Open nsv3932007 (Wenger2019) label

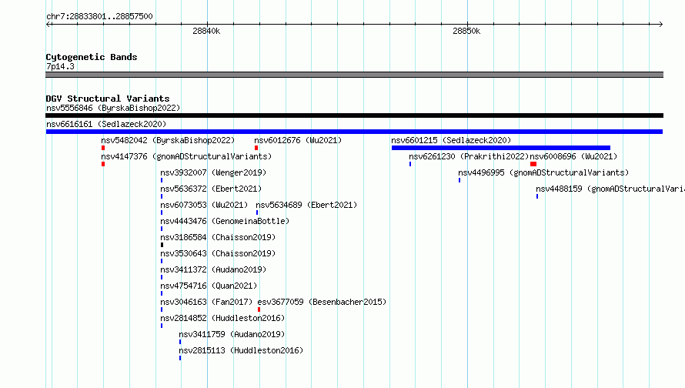pos(213,172)
